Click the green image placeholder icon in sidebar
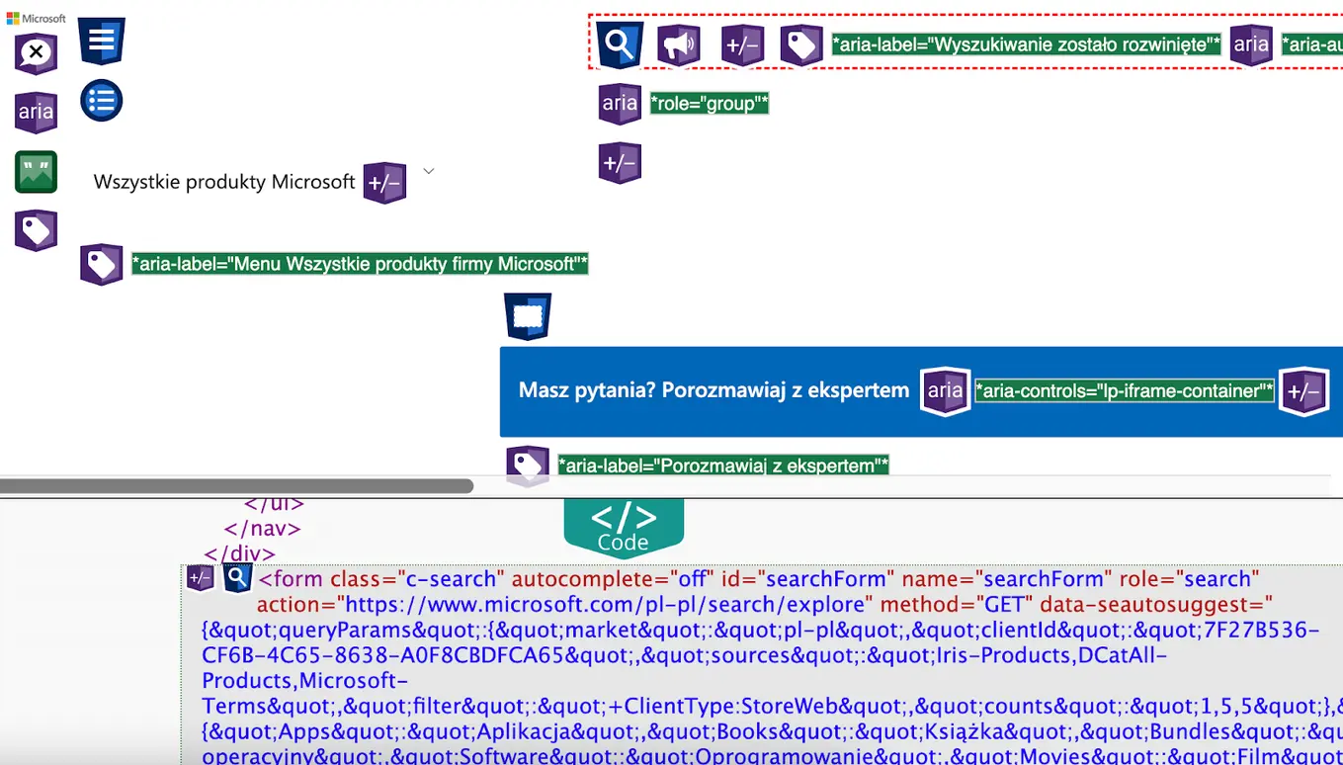The width and height of the screenshot is (1343, 765). pyautogui.click(x=36, y=171)
